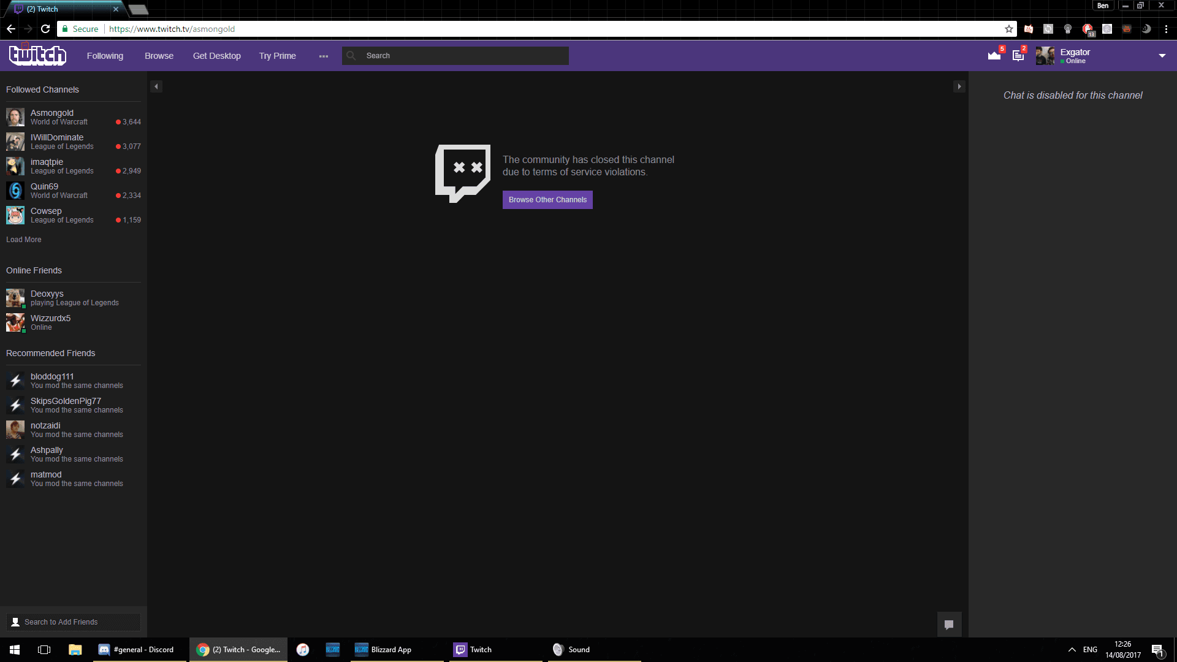1177x662 pixels.
Task: Open whispers via the messages icon
Action: click(x=1018, y=55)
